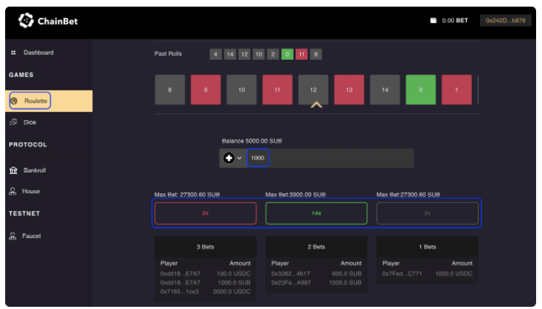Image resolution: width=542 pixels, height=309 pixels.
Task: Click the wallet icon beside 0.00 BET
Action: (x=434, y=21)
